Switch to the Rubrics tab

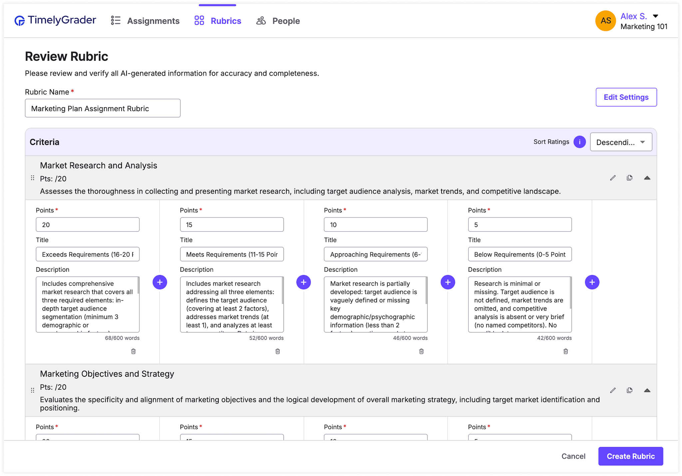point(218,21)
